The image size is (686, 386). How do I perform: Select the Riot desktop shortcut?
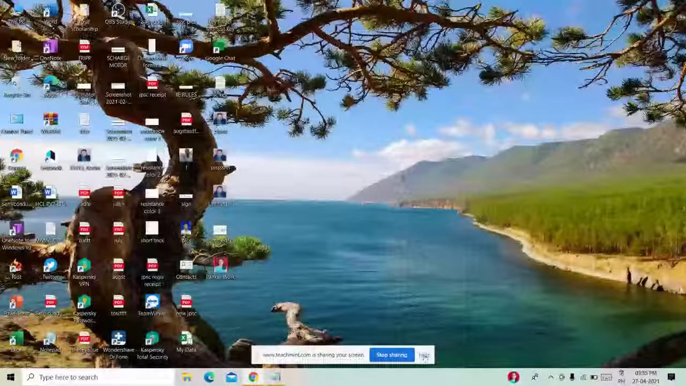[17, 270]
